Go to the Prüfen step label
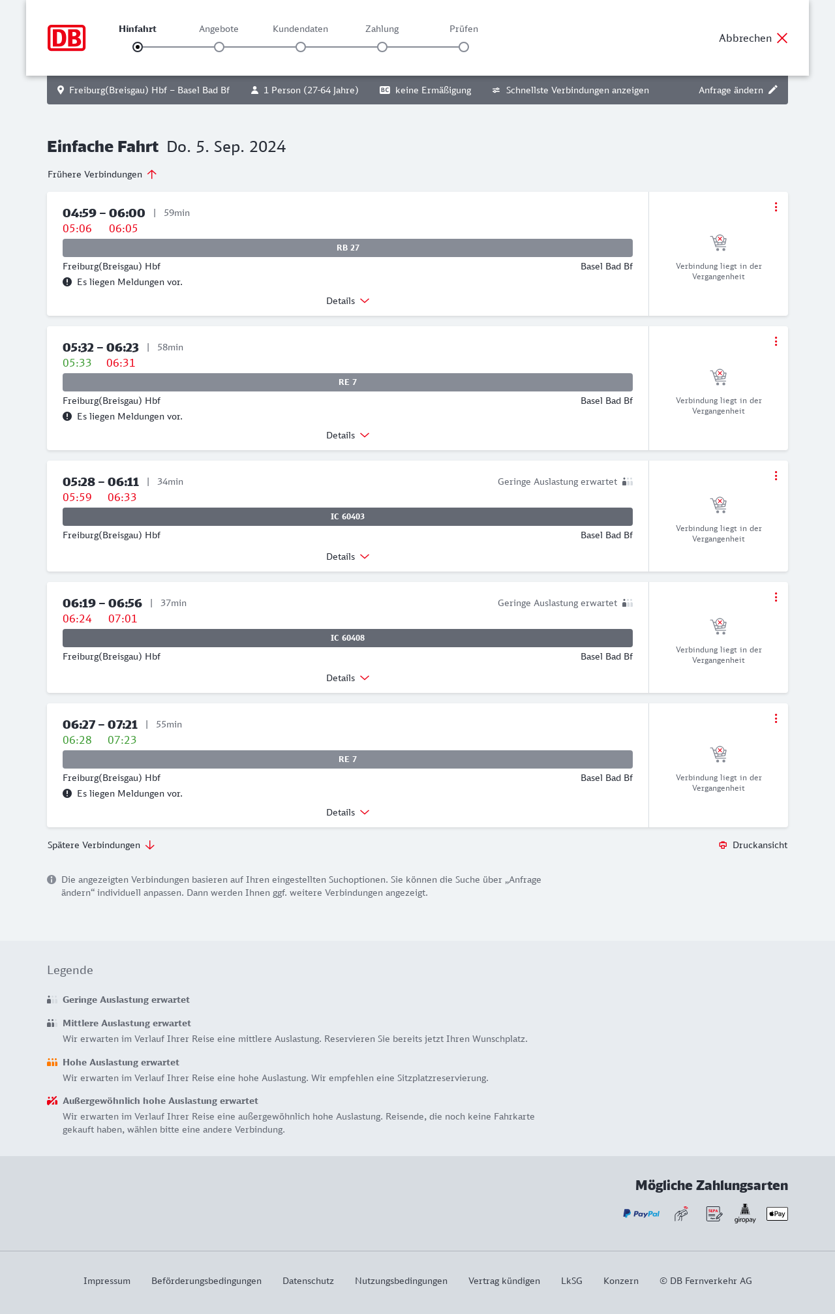The width and height of the screenshot is (835, 1314). tap(464, 29)
